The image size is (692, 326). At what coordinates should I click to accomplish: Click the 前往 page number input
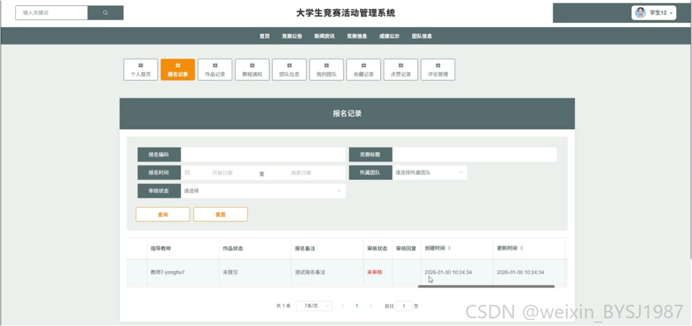tap(404, 306)
